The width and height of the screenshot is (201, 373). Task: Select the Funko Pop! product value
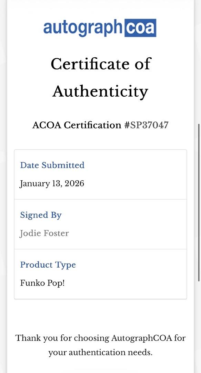click(x=42, y=283)
